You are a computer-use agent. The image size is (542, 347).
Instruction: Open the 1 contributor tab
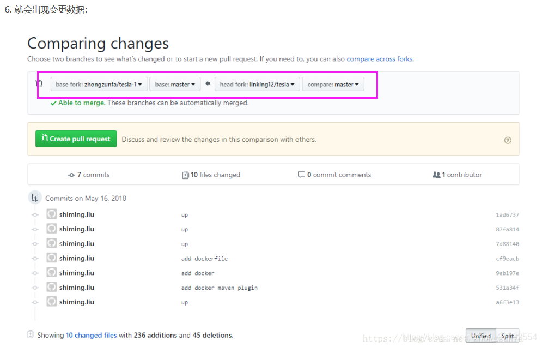[457, 175]
